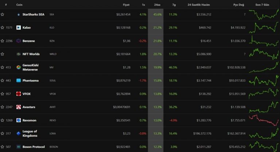Click the Kalao coin logo
Viewport: 280px width, 152px height.
tap(19, 27)
